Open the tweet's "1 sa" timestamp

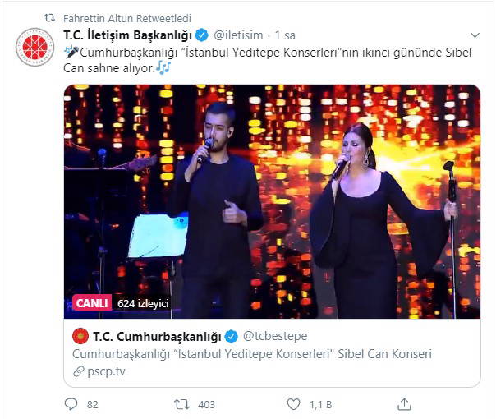click(x=286, y=35)
